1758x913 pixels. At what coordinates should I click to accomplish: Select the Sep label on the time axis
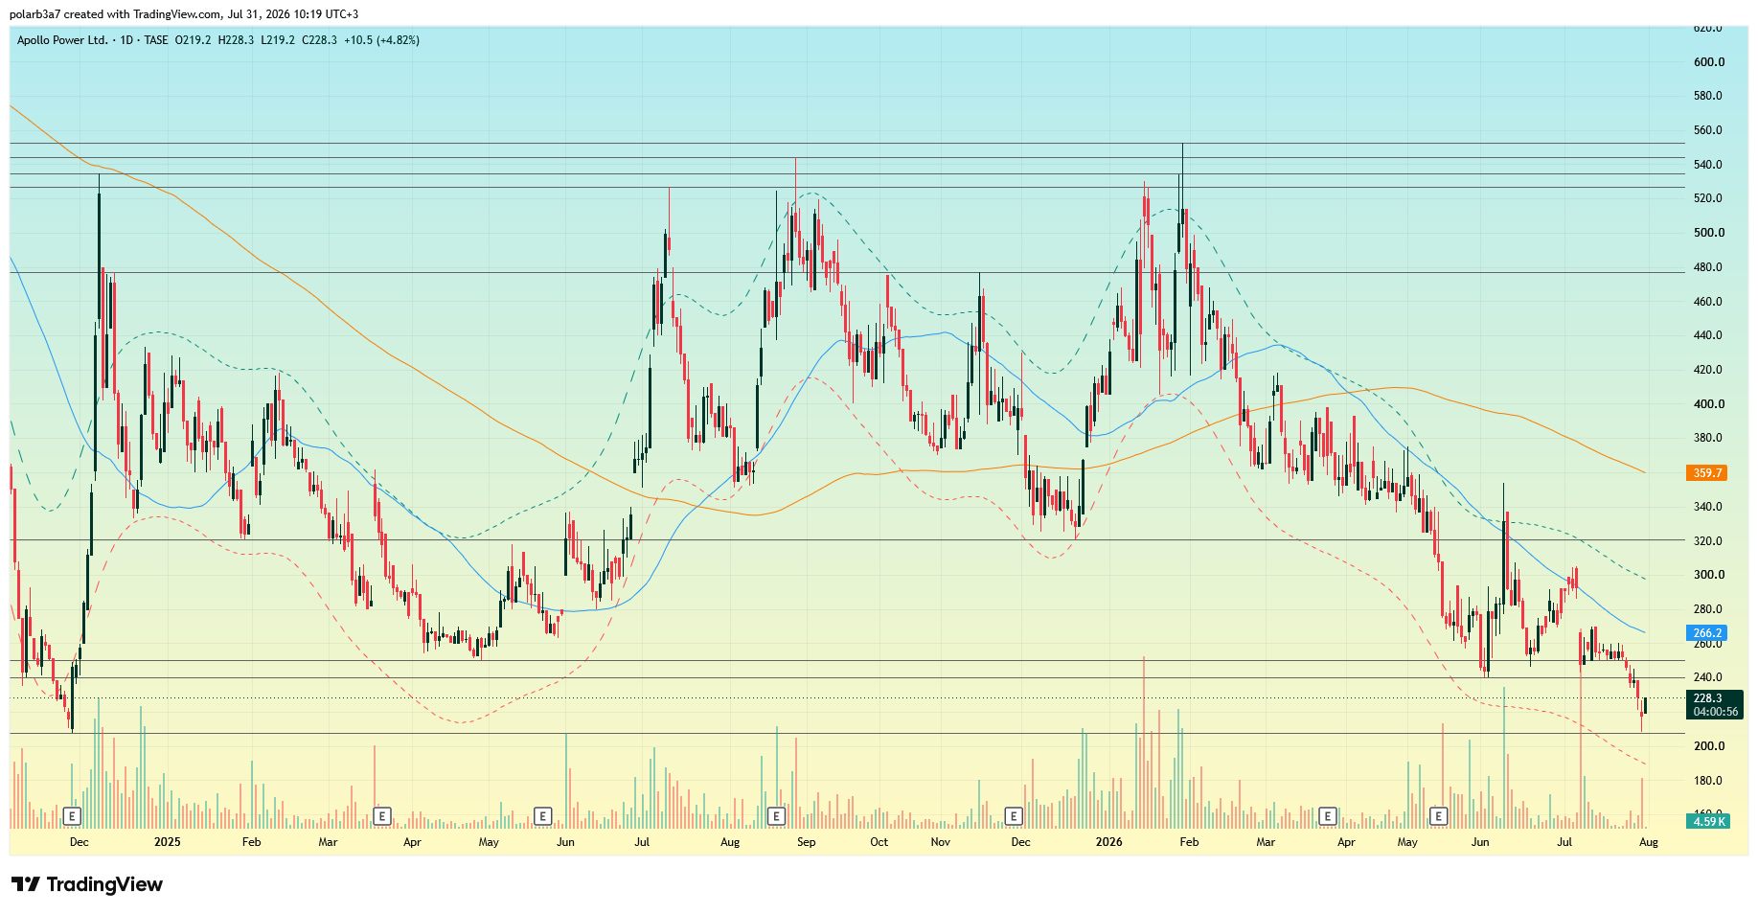click(x=806, y=842)
